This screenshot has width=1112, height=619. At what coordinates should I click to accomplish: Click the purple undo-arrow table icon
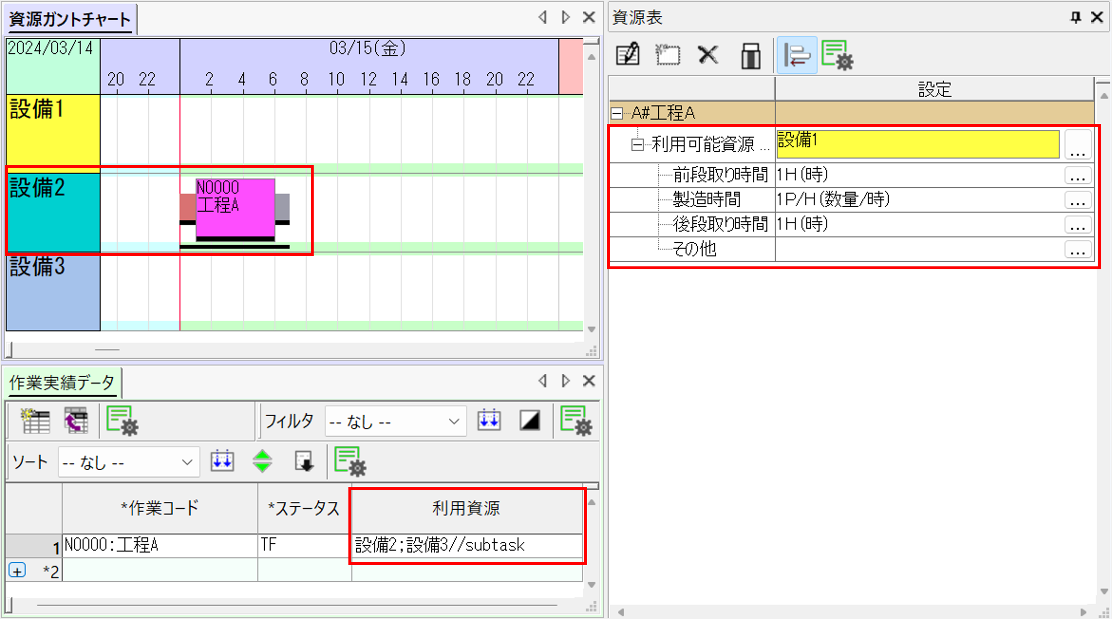pyautogui.click(x=76, y=421)
